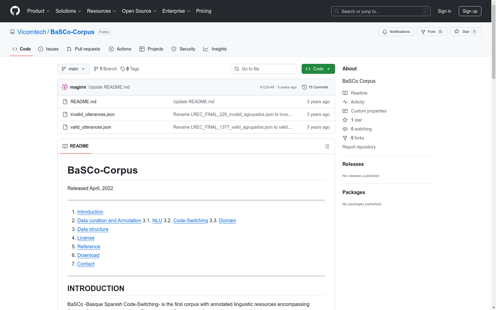Switch to the Pull requests tab

pyautogui.click(x=83, y=49)
